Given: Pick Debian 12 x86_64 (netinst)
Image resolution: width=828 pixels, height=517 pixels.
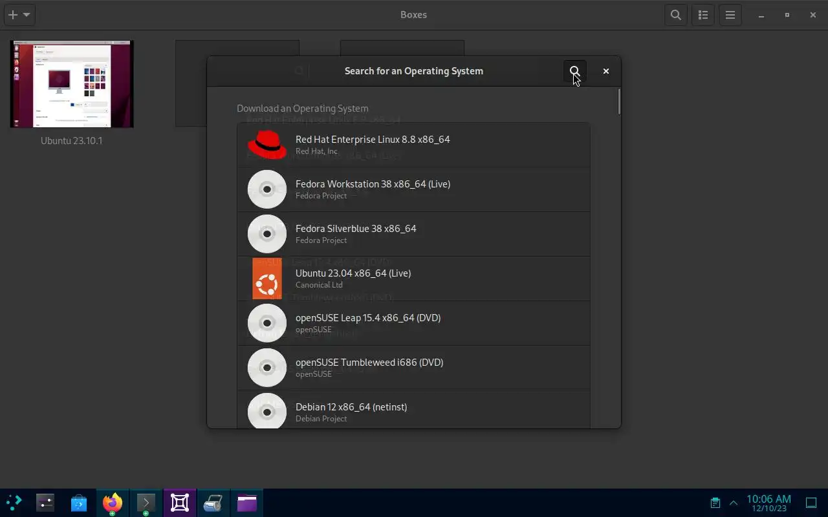Looking at the screenshot, I should [413, 409].
